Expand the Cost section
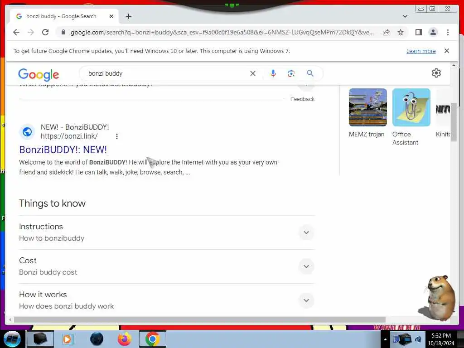Viewport: 464px width, 348px height. coord(166,266)
